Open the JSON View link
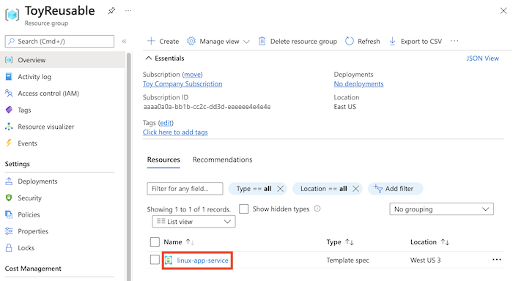 482,58
